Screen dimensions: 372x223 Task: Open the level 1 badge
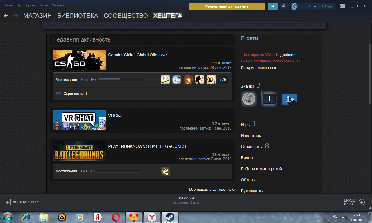pyautogui.click(x=269, y=99)
